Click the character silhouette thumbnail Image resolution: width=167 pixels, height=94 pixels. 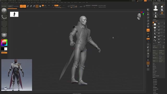click(14, 14)
